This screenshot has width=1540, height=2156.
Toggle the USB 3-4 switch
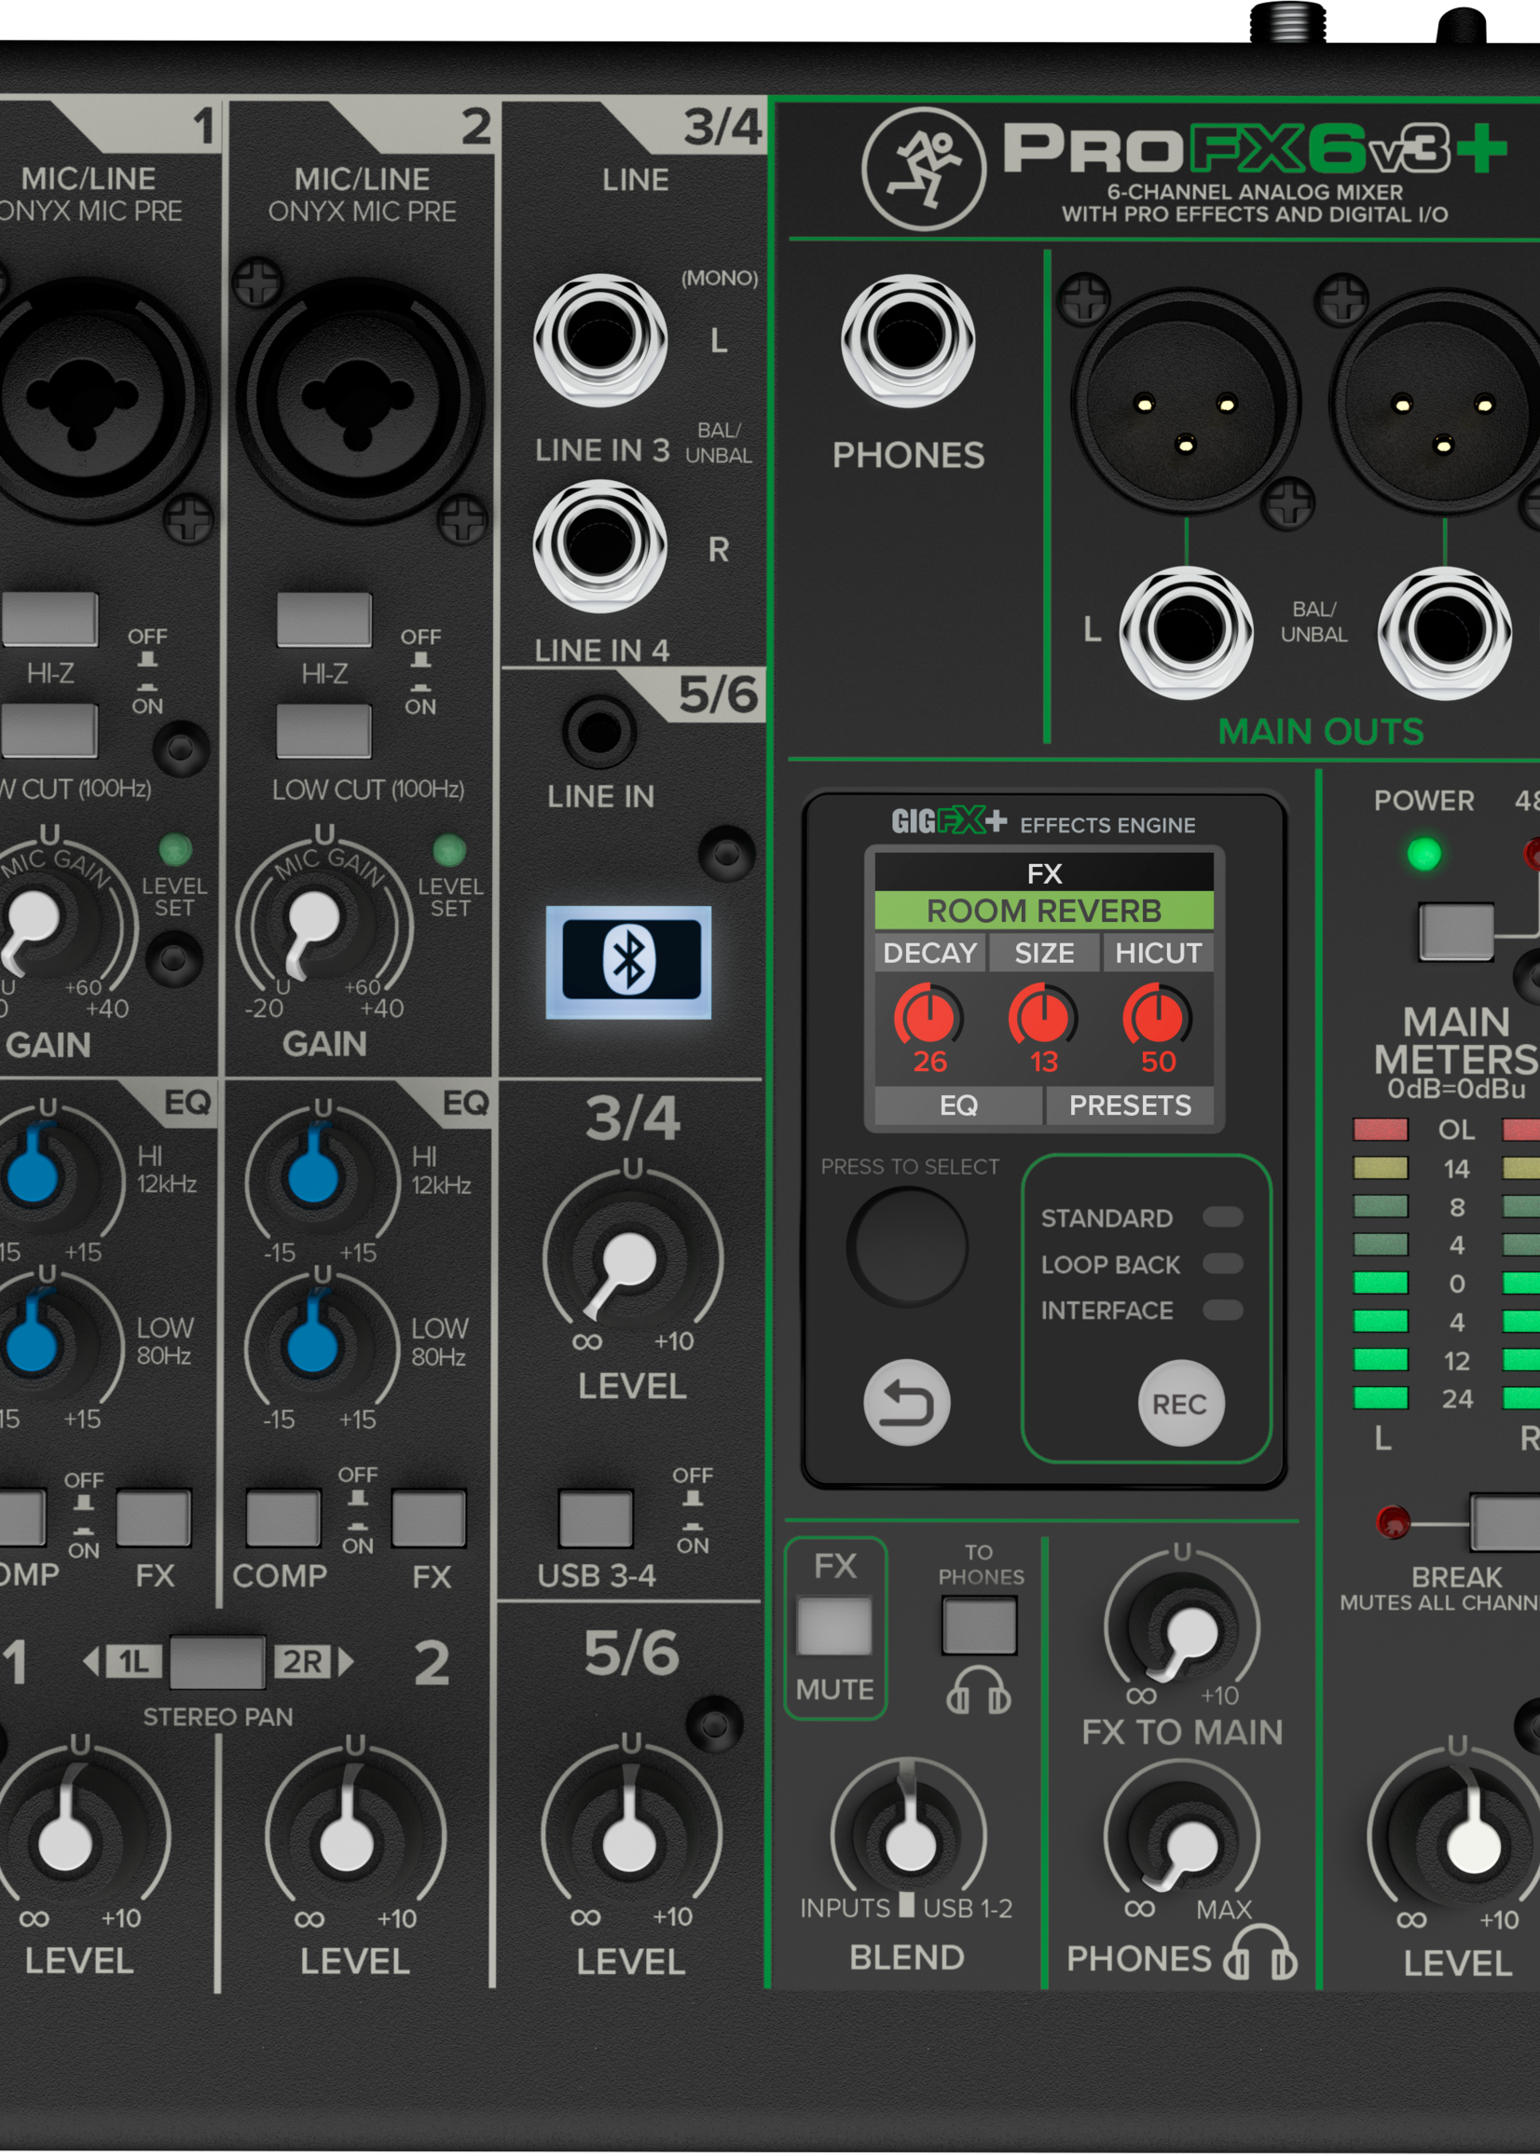595,1517
